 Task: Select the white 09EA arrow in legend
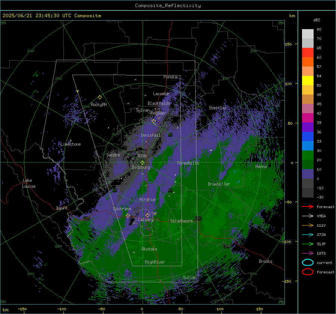pyautogui.click(x=308, y=216)
